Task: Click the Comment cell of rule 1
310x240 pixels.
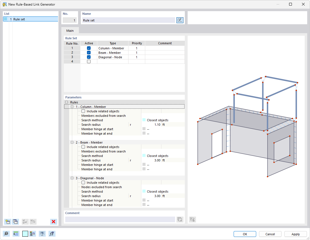Action: [165, 48]
